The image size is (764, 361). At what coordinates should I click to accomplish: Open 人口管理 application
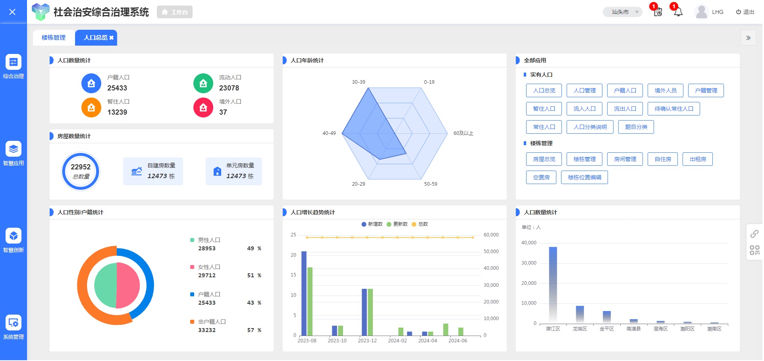tap(585, 90)
